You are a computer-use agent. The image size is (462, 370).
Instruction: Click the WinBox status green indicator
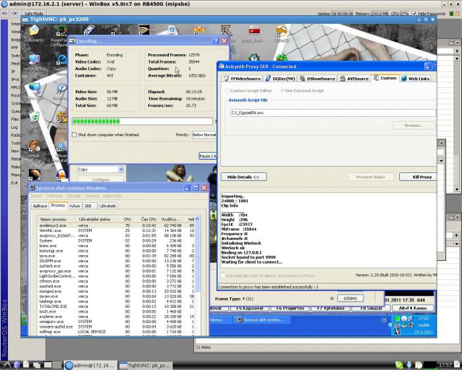pos(451,13)
